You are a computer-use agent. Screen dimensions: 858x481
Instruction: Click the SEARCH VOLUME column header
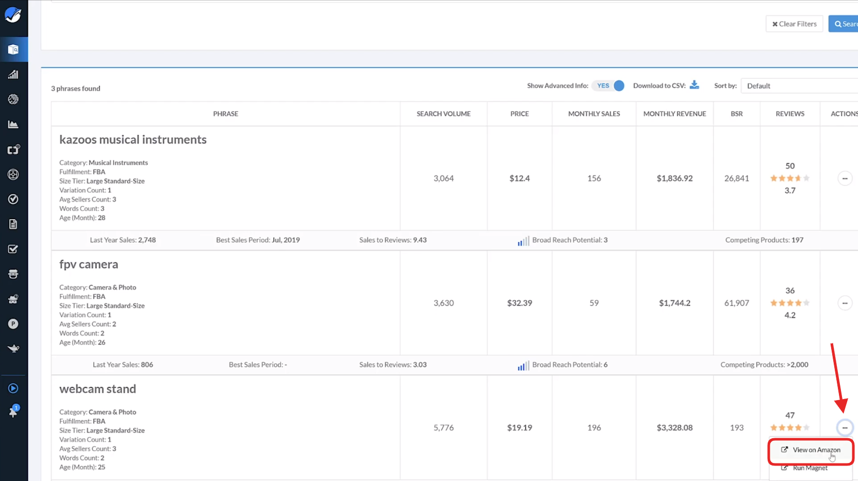click(444, 114)
